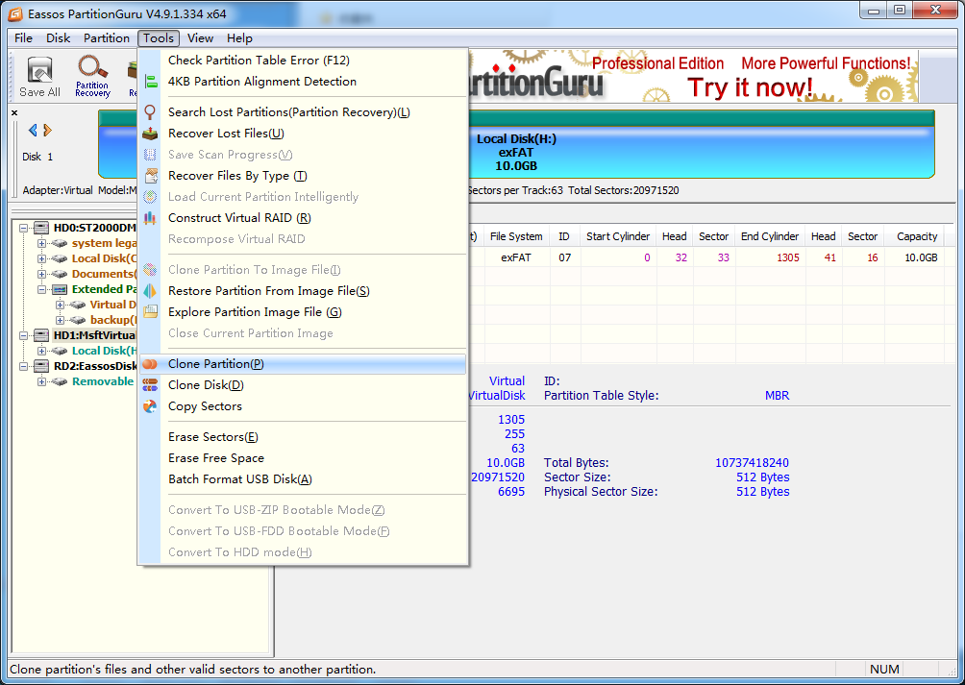Click the Capacity column header
The height and width of the screenshot is (685, 965).
(916, 236)
